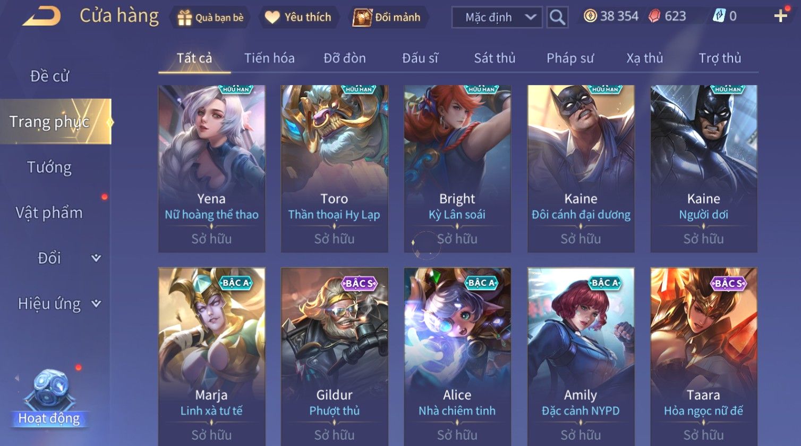Select Đề cử in sidebar
801x446 pixels.
tap(49, 76)
